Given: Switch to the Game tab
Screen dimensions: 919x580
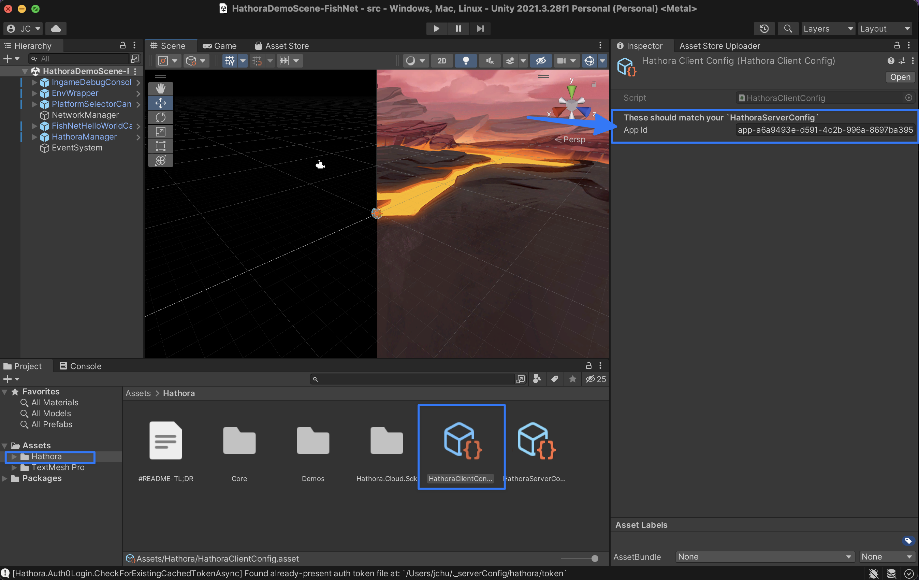Looking at the screenshot, I should point(220,46).
